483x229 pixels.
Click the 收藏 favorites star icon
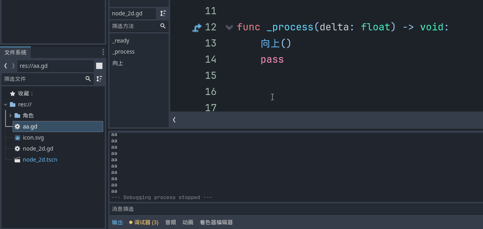point(13,93)
